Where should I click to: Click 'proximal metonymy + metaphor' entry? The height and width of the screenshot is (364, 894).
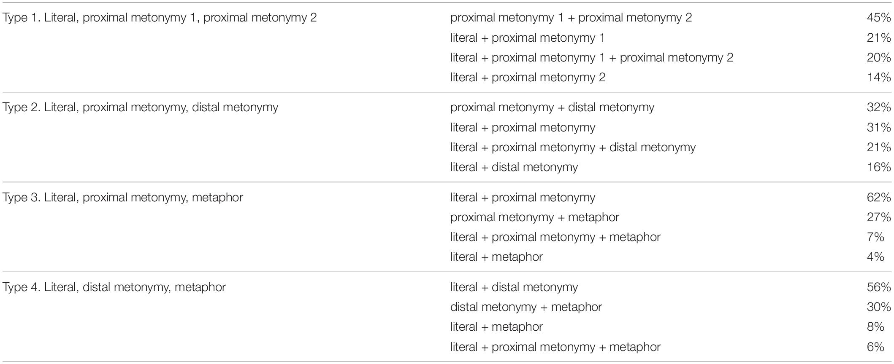point(534,217)
